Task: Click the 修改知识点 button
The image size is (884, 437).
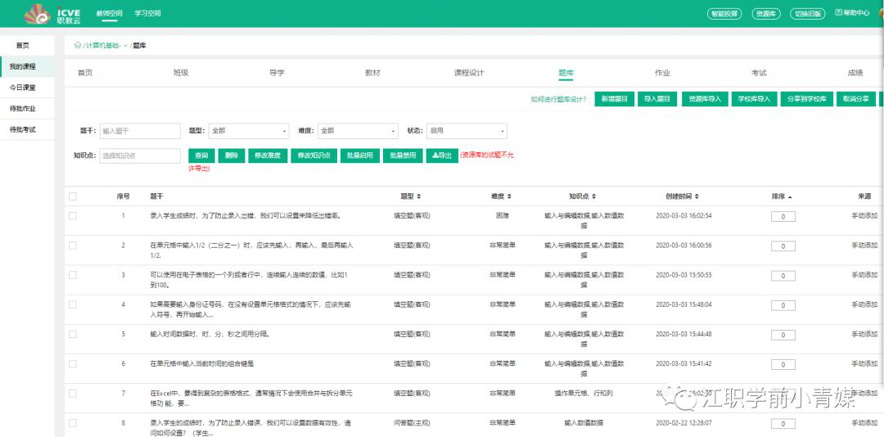Action: pos(314,155)
